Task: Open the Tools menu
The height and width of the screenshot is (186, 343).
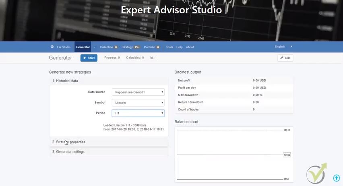Action: [169, 47]
